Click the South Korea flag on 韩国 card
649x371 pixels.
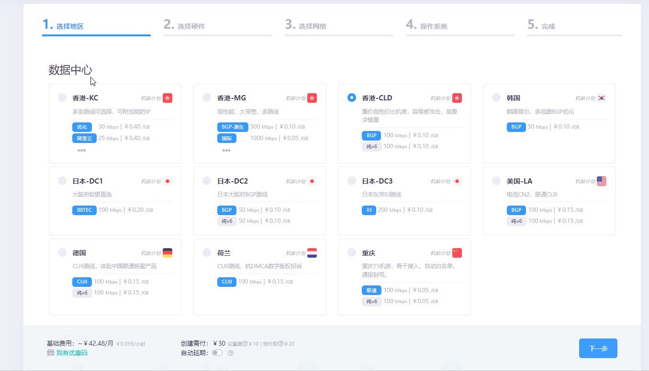pyautogui.click(x=602, y=98)
